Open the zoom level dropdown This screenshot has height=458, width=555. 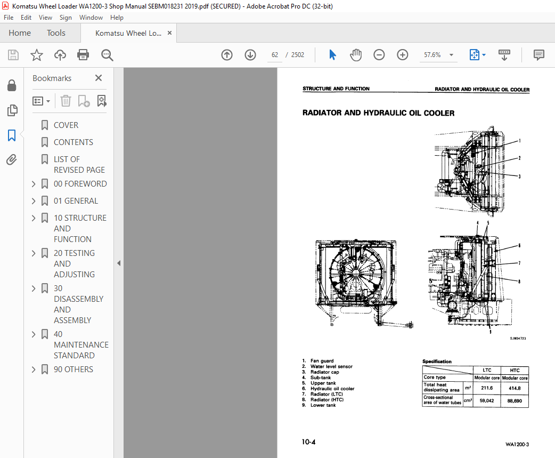tap(451, 55)
